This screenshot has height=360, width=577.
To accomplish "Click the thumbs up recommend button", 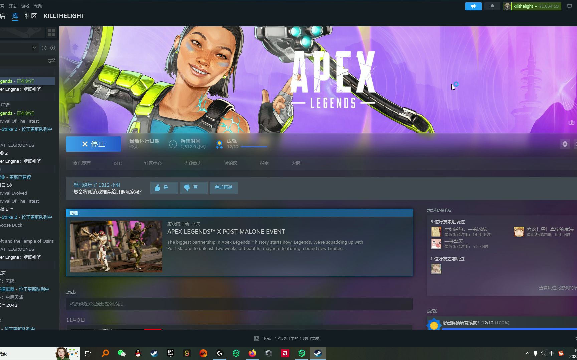I will (x=164, y=188).
